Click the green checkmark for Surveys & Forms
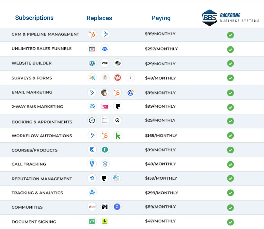Screen dimensions: 264x229 230,78
